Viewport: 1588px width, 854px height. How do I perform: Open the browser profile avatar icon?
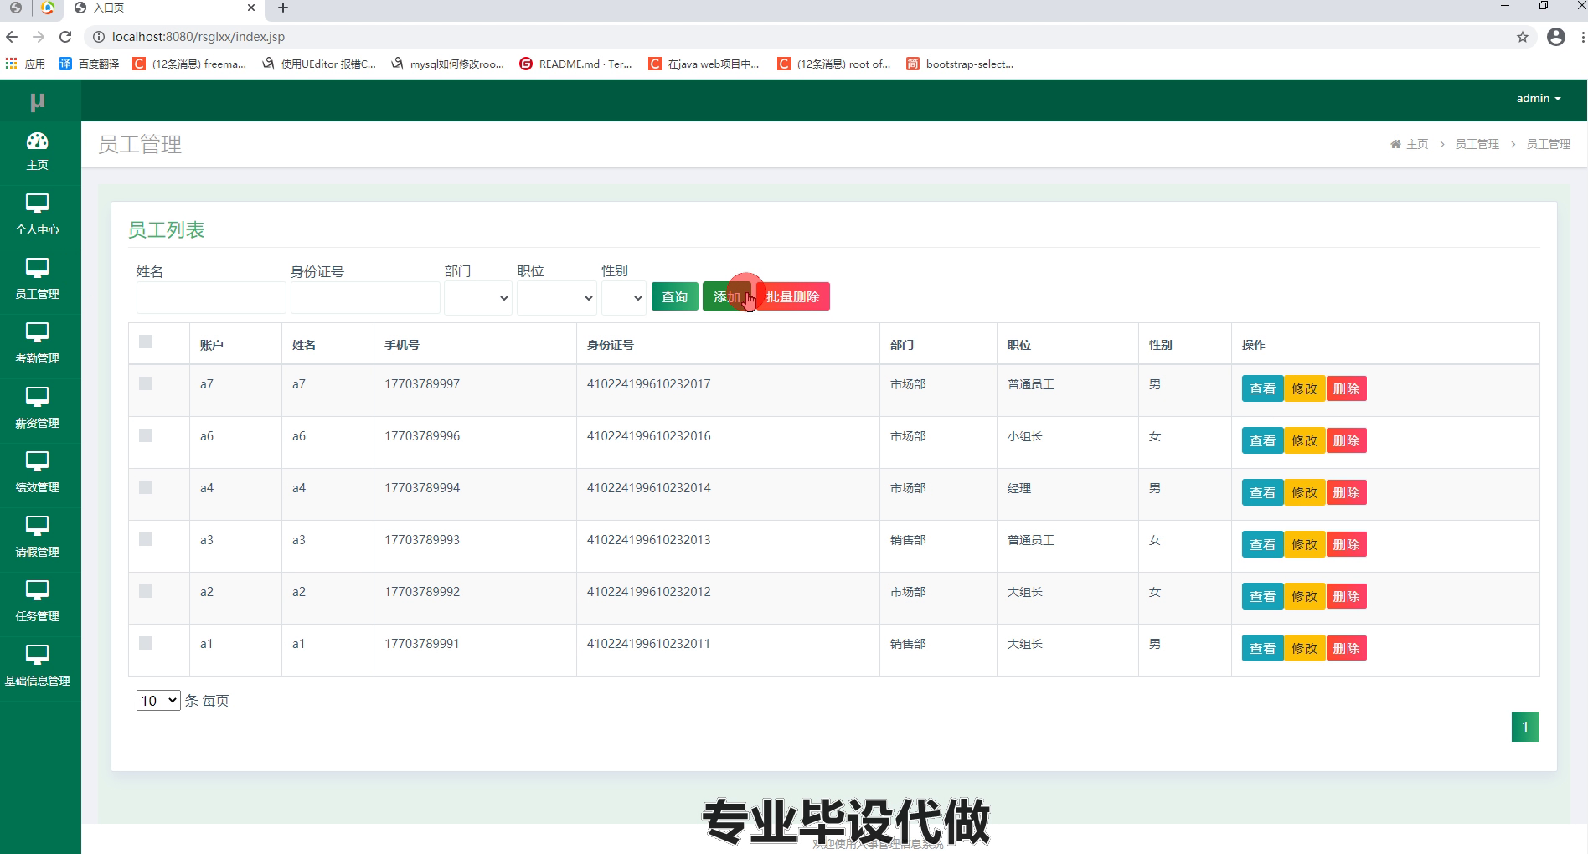1556,37
